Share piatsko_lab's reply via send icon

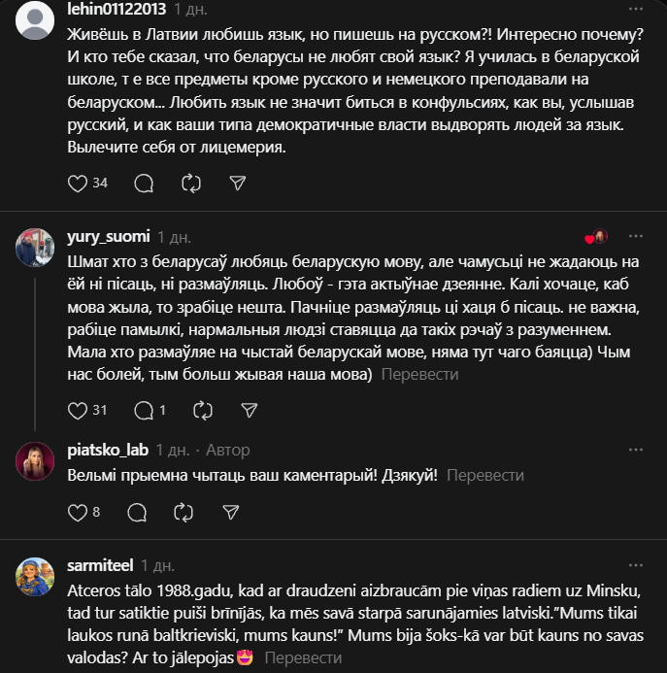[231, 511]
